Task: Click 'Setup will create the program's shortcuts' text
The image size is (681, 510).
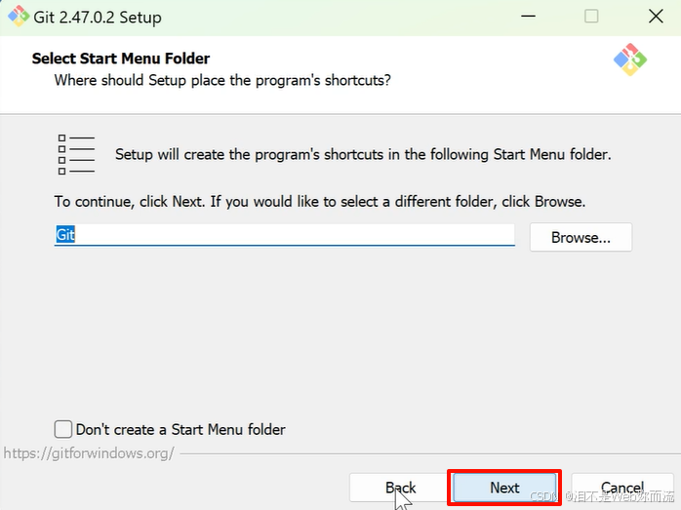Action: pyautogui.click(x=363, y=154)
